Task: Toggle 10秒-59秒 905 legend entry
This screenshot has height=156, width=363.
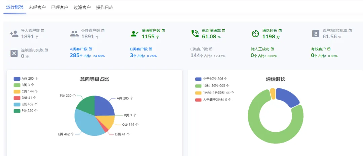Action: click(x=212, y=86)
